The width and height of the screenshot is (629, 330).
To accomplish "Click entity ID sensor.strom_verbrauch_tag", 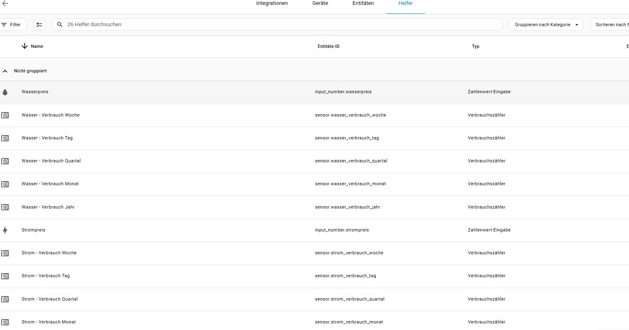I will click(346, 276).
